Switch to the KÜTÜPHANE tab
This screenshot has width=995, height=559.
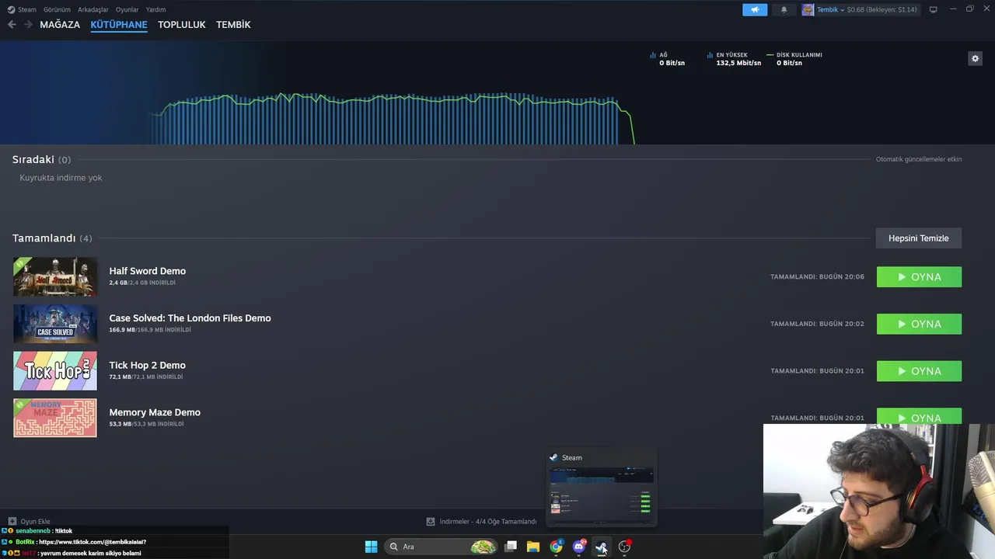[x=119, y=25]
